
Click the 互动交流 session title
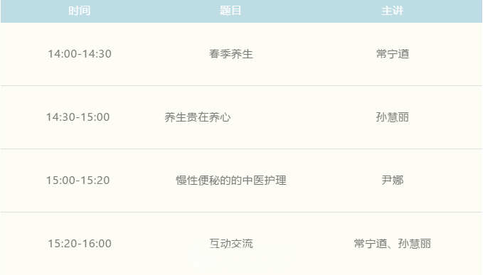pos(231,244)
